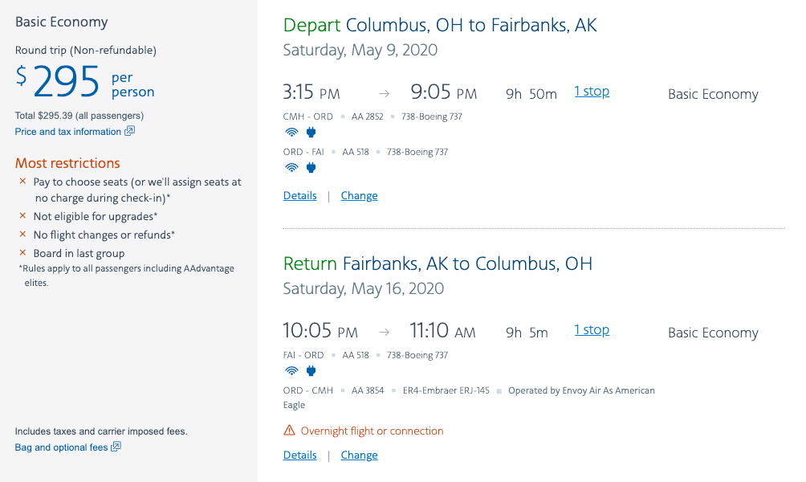Show Details for the Fairbanks to Columbus flight
Viewport: 806px width, 482px height.
299,455
